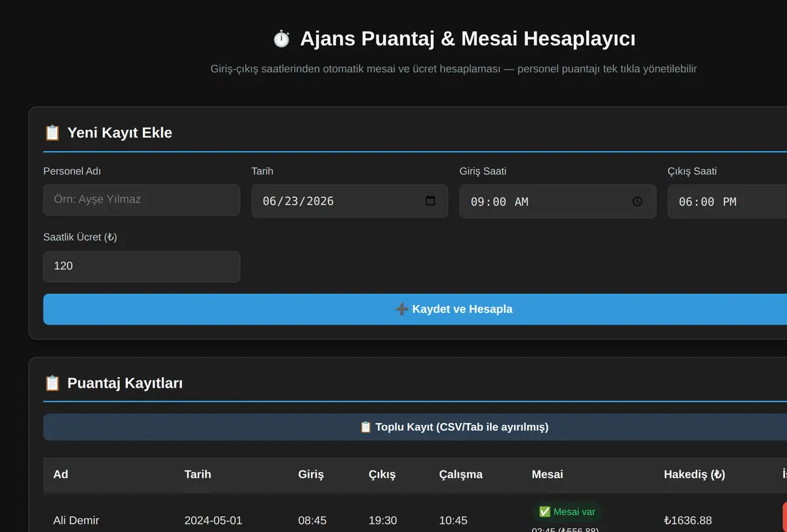Click the Saatlik Ücret field showing 120
Screen dimensions: 787x532
click(x=142, y=266)
